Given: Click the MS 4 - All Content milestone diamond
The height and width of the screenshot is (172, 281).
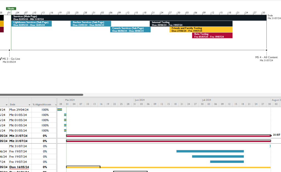Looking at the screenshot, I should [x=266, y=50].
